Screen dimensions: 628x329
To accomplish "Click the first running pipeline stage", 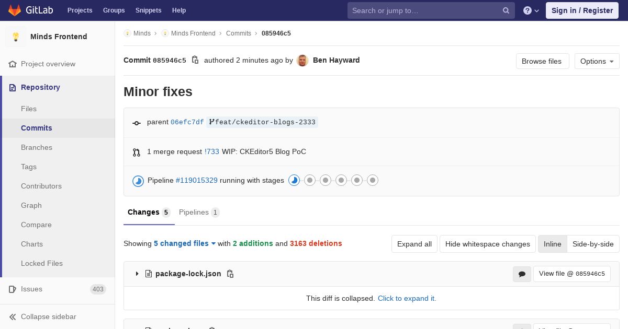I will (x=294, y=180).
